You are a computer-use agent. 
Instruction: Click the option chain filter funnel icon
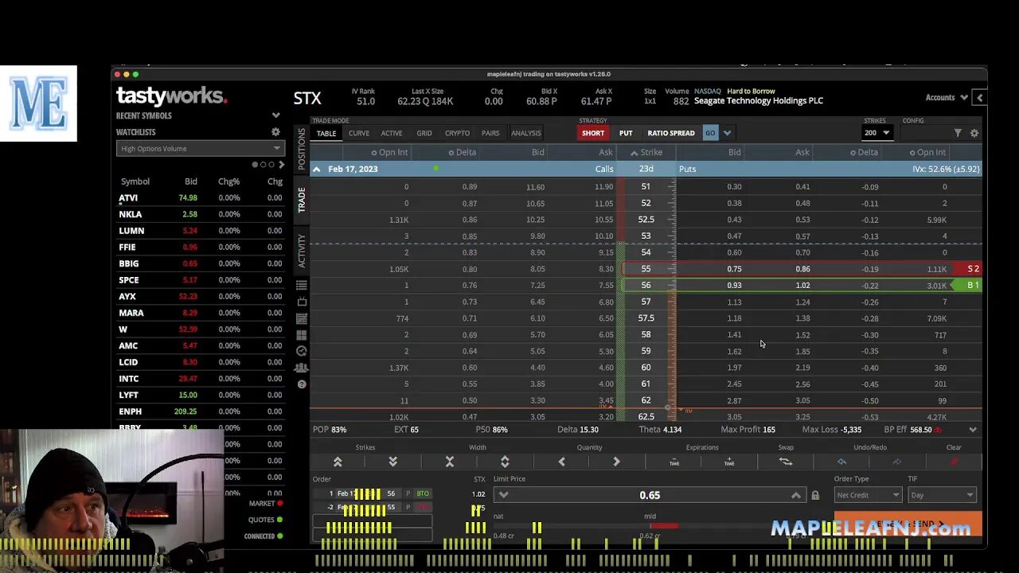958,133
